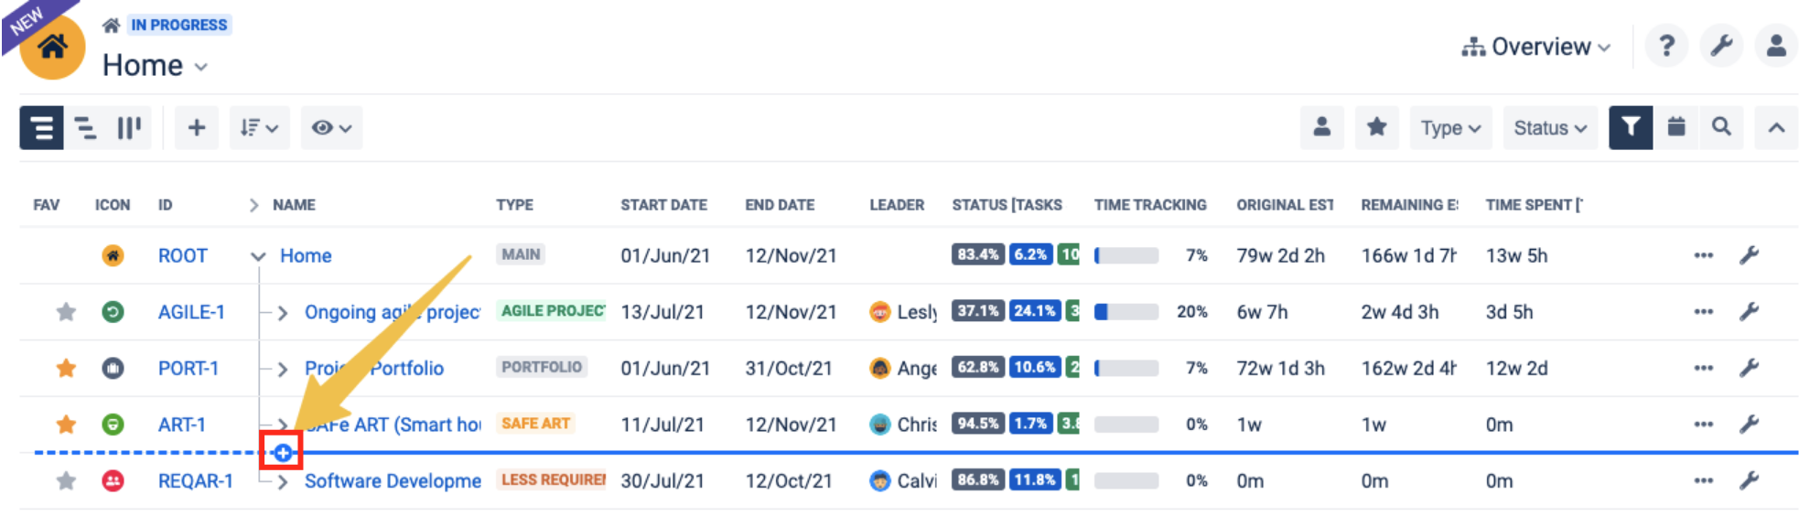This screenshot has width=1799, height=527.
Task: Open the ellipsis menu on the ROOT row
Action: (x=1703, y=256)
